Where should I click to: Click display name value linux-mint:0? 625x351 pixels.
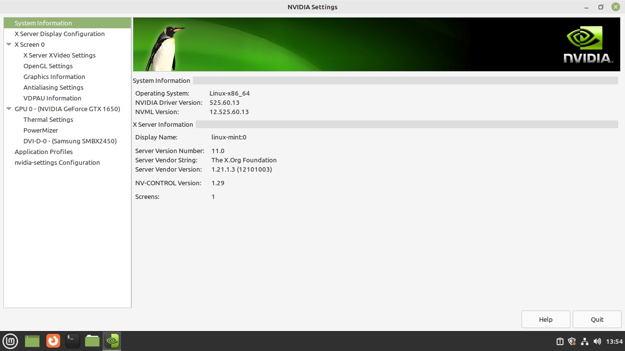pyautogui.click(x=229, y=137)
